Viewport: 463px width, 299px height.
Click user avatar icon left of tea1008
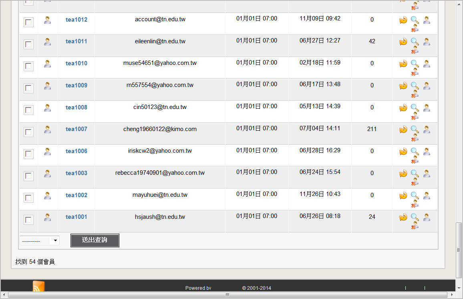[x=47, y=108]
